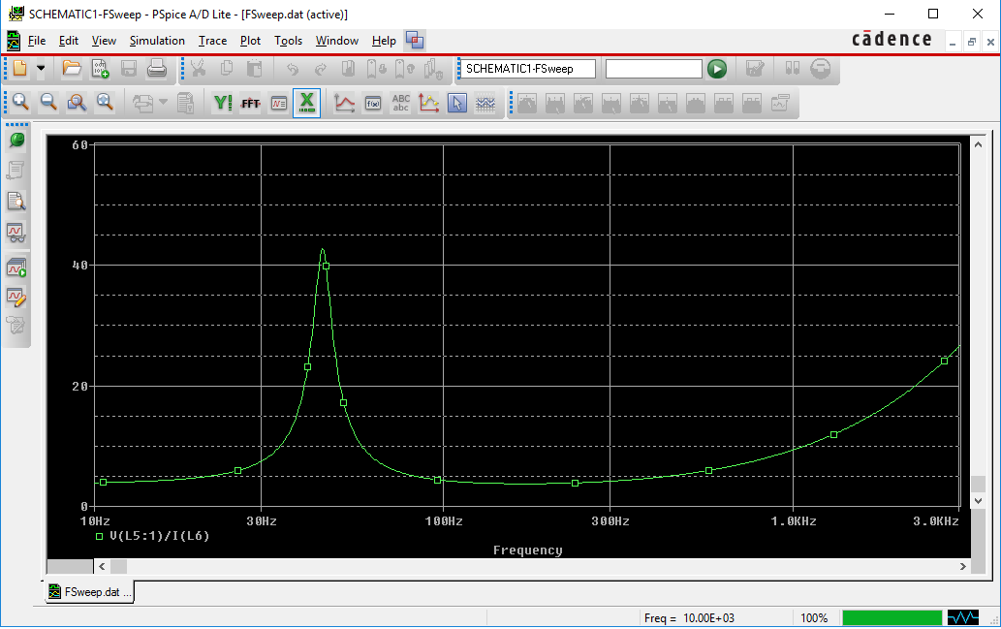Click the SCHEMATIC1-FSweep profile field
The height and width of the screenshot is (629, 1001).
(x=527, y=69)
